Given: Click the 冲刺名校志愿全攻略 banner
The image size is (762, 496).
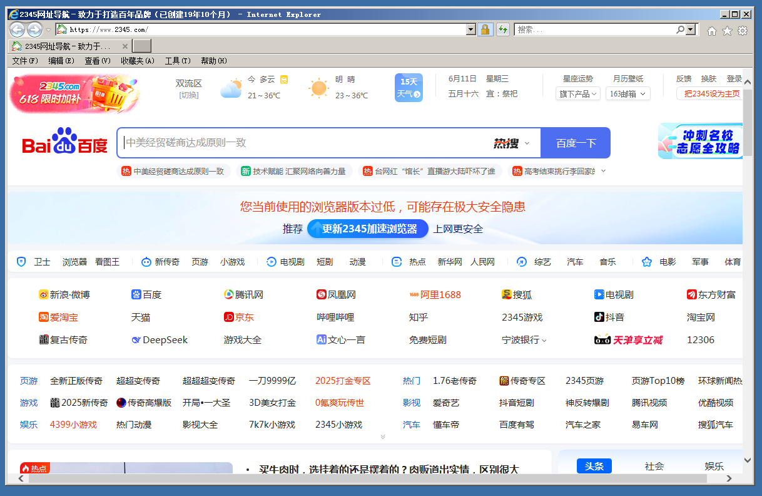Looking at the screenshot, I should [701, 141].
